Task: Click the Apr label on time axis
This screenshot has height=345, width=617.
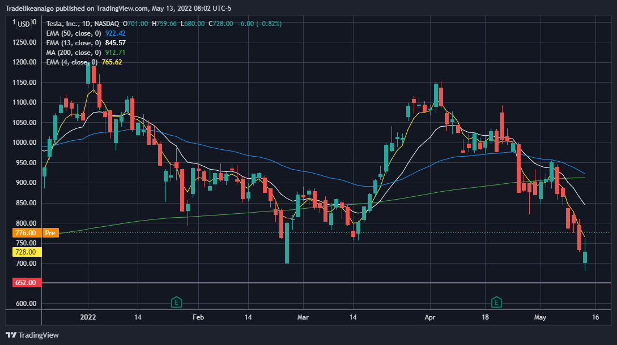Action: (430, 317)
